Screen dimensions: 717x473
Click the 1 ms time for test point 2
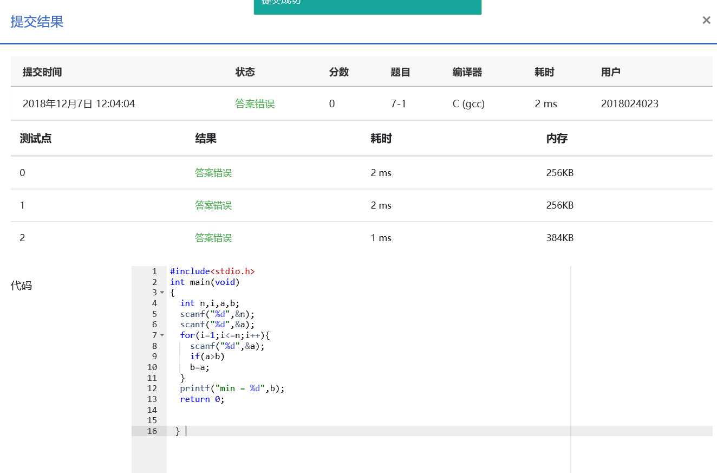coord(381,238)
